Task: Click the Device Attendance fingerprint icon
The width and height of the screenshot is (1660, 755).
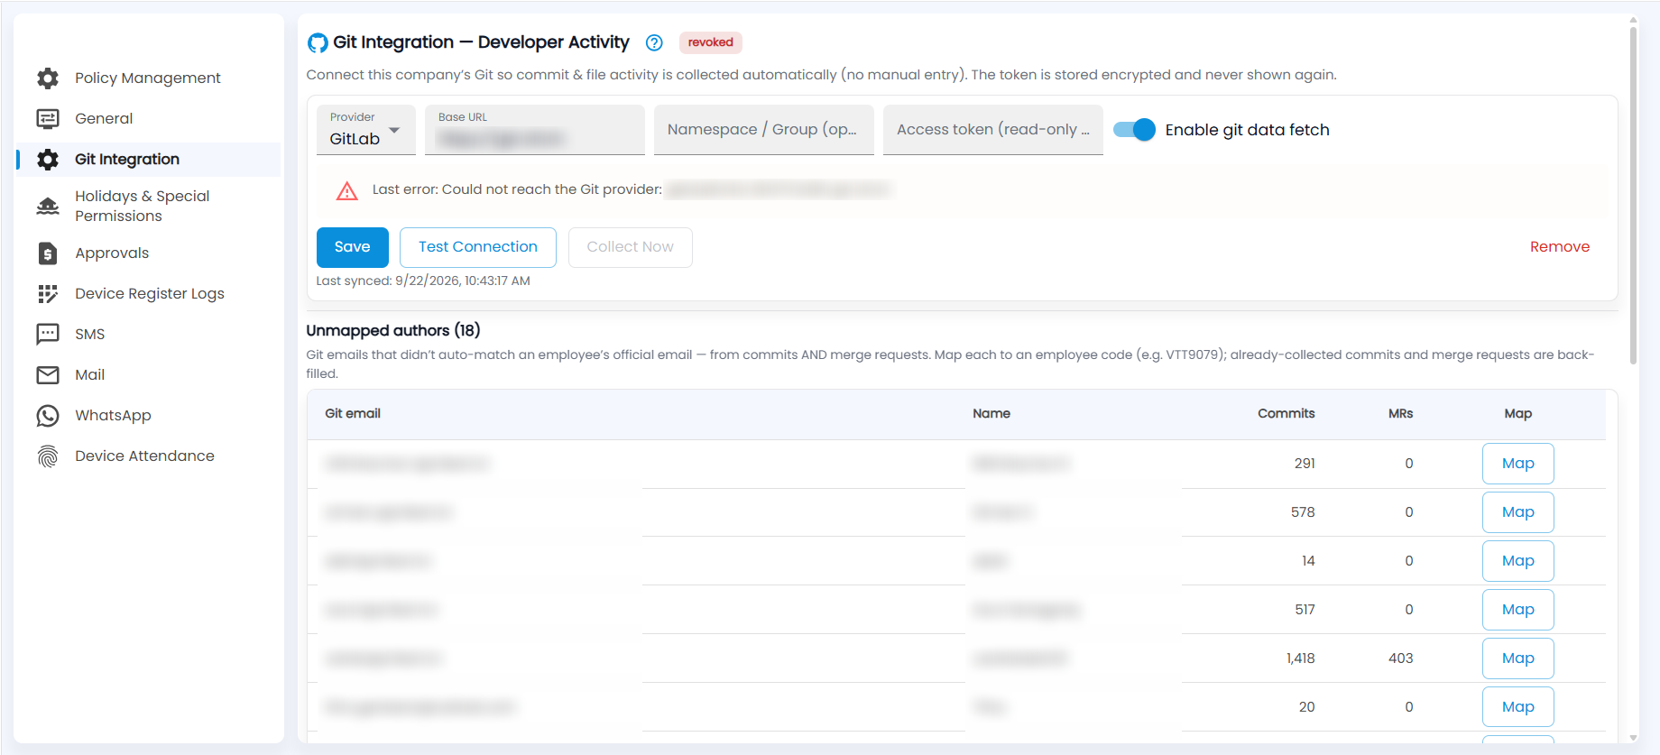Action: pos(48,456)
